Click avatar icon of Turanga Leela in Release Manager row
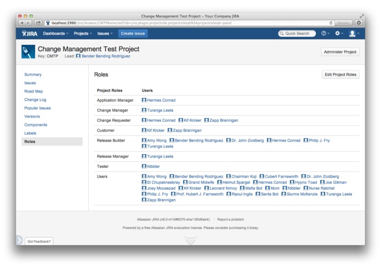The height and width of the screenshot is (270, 381). 144,156
